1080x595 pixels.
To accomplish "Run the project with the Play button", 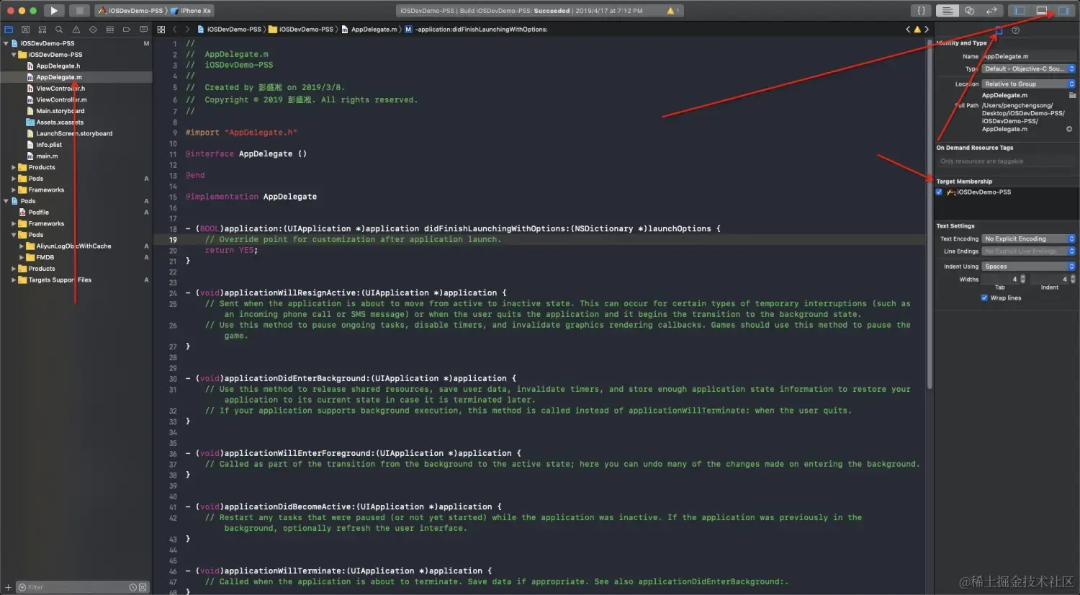I will point(54,11).
